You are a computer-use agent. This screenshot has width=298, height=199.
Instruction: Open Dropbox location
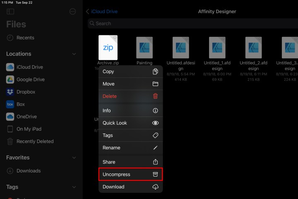pyautogui.click(x=21, y=92)
